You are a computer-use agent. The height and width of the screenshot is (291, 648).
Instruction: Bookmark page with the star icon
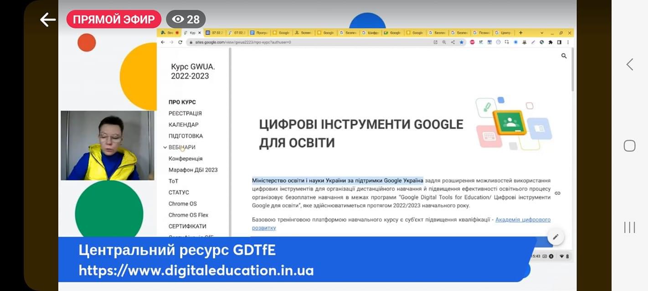(461, 42)
